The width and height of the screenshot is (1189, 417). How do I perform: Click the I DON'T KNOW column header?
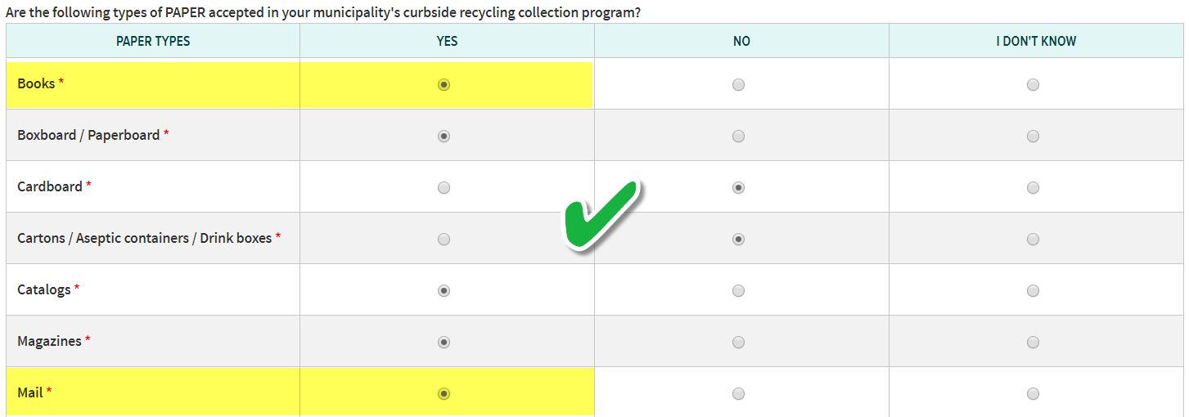point(1036,41)
